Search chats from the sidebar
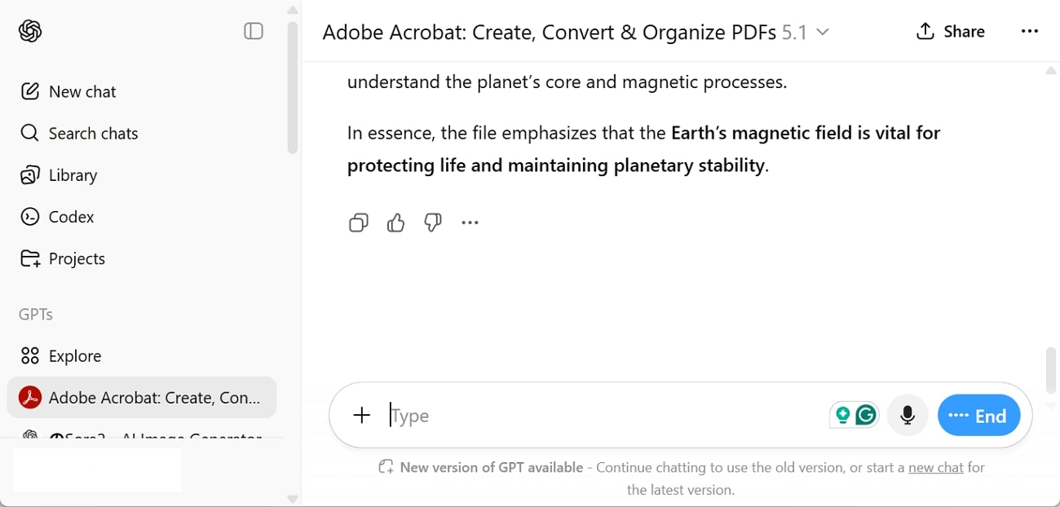This screenshot has height=507, width=1060. pyautogui.click(x=91, y=133)
